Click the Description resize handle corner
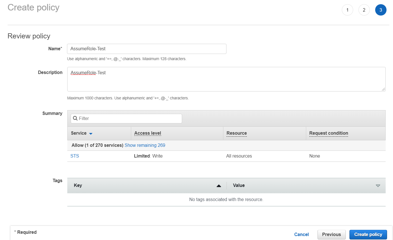 (x=383, y=89)
